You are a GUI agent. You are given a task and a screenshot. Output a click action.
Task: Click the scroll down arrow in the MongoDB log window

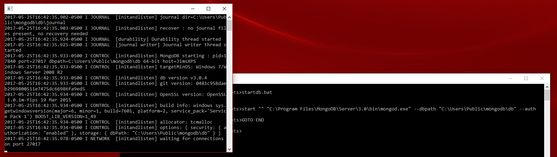(229, 149)
